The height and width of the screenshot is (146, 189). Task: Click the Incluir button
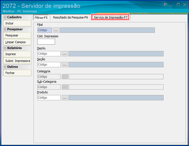coord(17,23)
